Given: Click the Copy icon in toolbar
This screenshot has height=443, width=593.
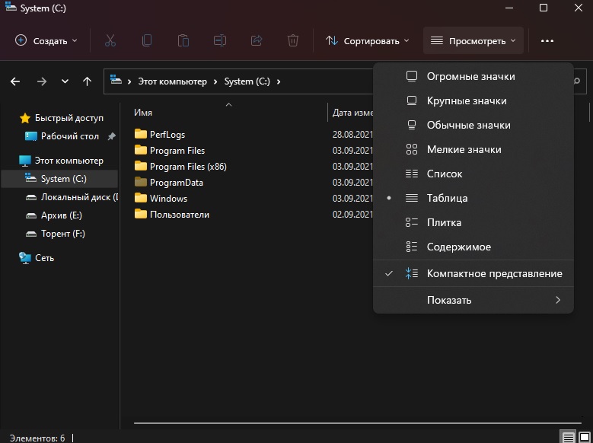Looking at the screenshot, I should (x=147, y=40).
